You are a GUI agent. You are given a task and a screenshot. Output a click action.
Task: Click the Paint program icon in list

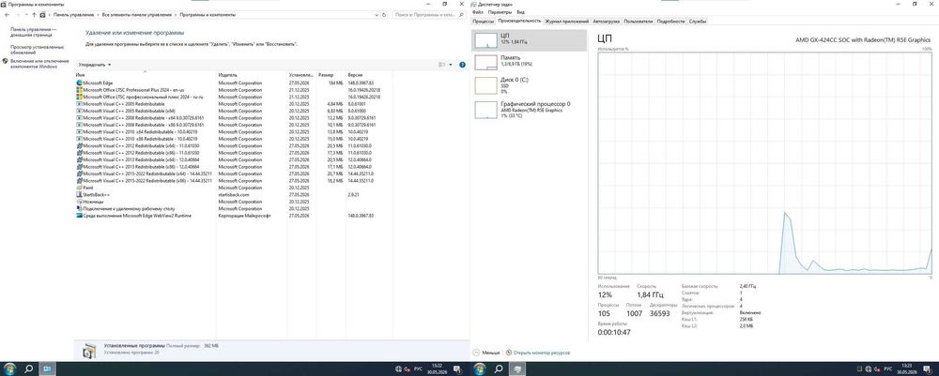point(80,188)
